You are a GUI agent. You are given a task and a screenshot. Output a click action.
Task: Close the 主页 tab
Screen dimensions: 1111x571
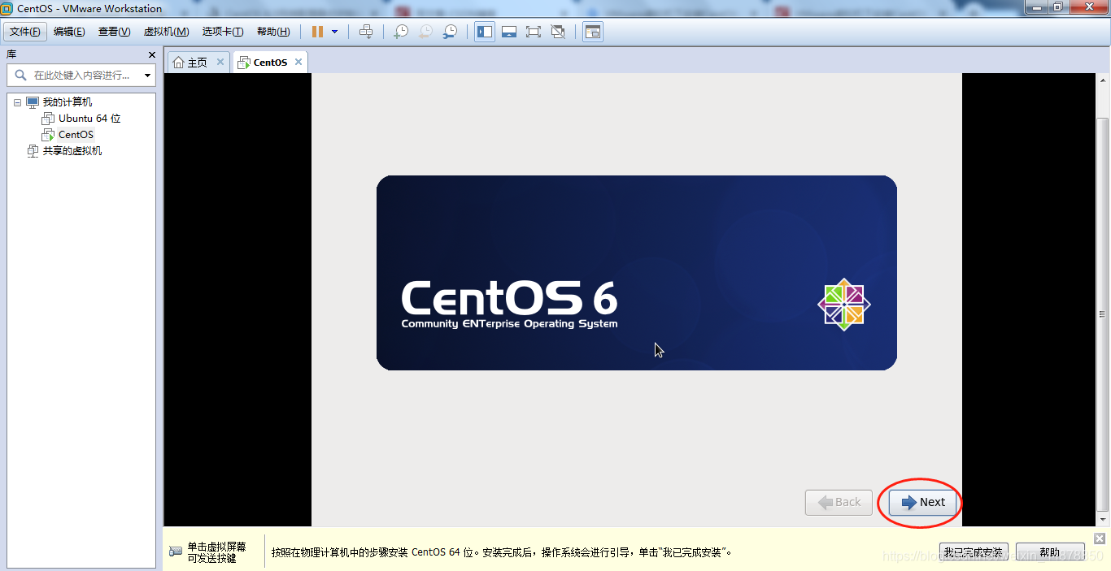(220, 62)
